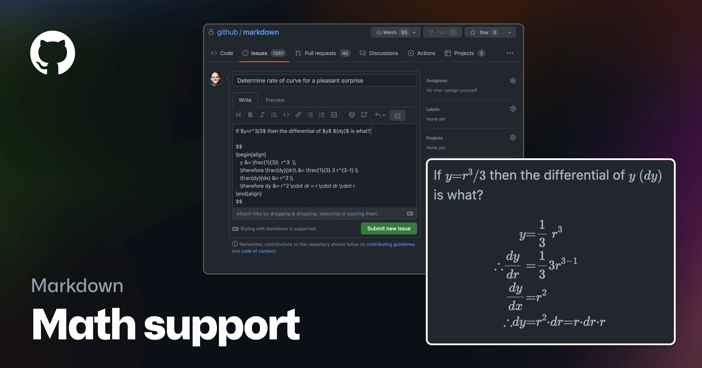
Task: Switch to the Write tab
Action: pyautogui.click(x=245, y=100)
